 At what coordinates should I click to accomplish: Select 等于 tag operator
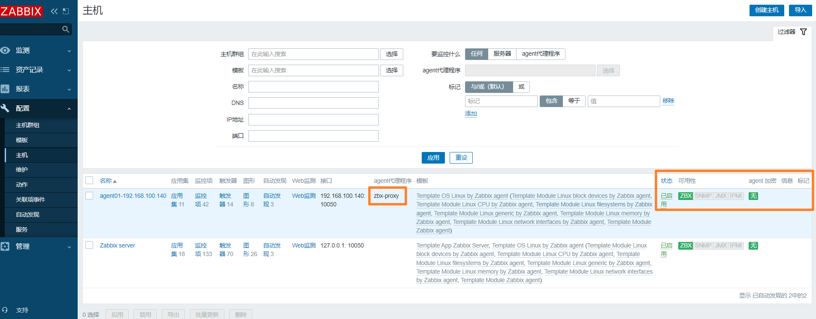pos(574,101)
